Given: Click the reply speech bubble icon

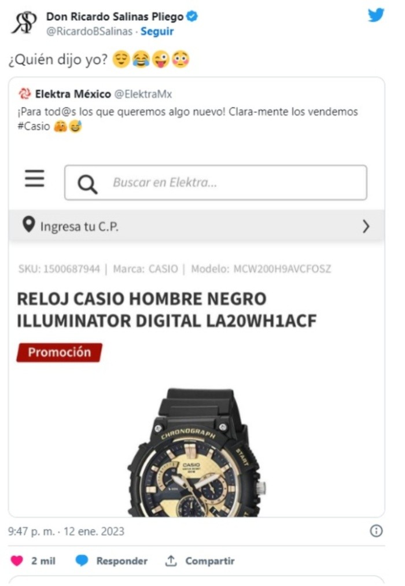Looking at the screenshot, I should pyautogui.click(x=82, y=561).
